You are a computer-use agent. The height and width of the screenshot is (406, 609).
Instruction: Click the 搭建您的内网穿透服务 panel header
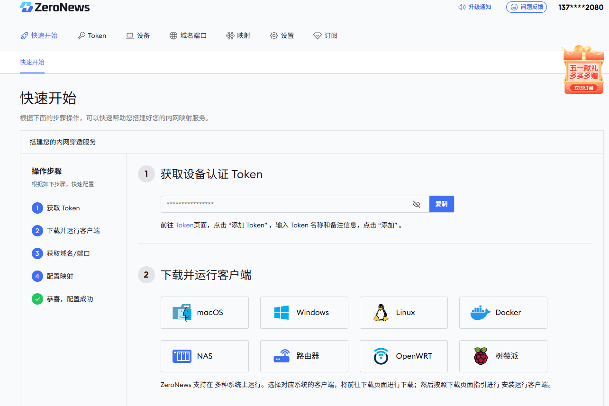click(63, 142)
